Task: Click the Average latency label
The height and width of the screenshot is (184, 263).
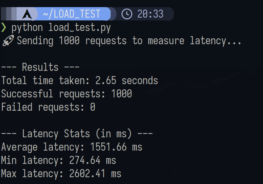Action: (43, 147)
